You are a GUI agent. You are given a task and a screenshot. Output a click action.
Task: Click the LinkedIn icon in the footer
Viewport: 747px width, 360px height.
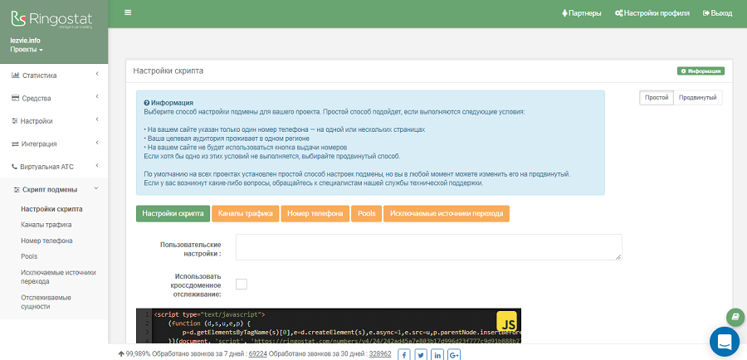[437, 355]
